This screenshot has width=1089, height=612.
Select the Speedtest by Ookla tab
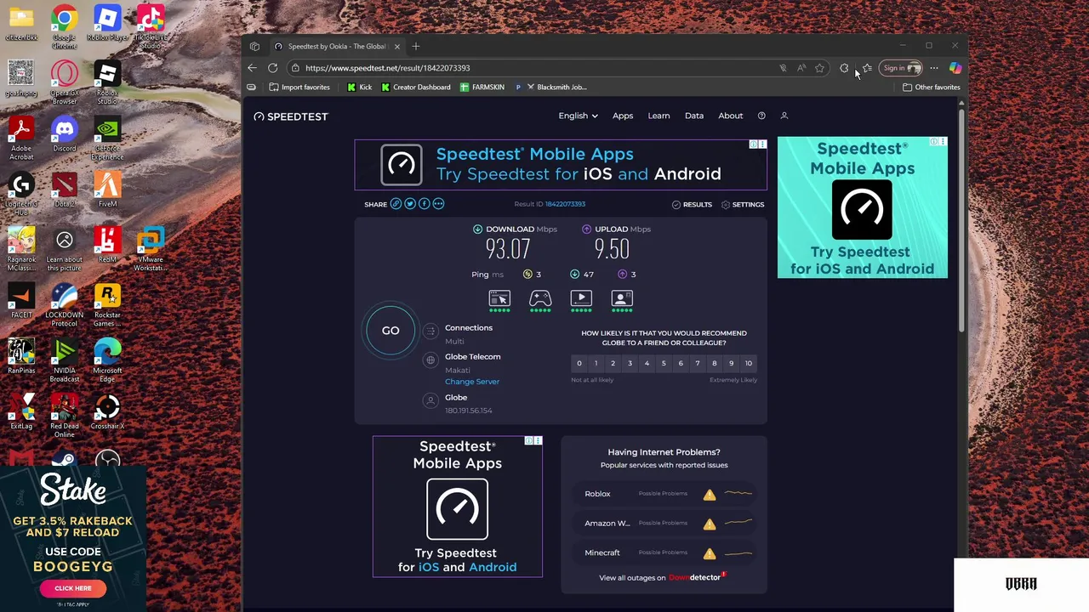(336, 47)
